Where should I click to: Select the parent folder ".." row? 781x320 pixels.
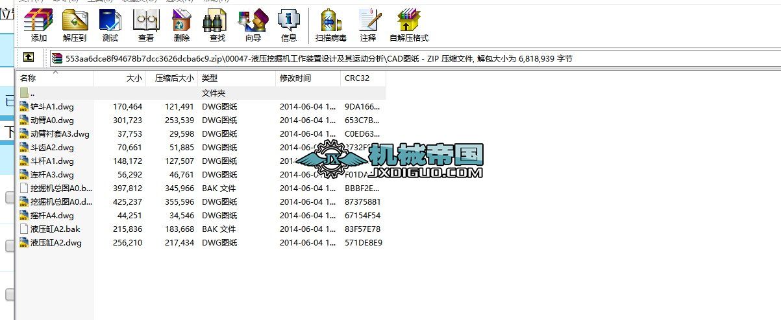[x=201, y=93]
